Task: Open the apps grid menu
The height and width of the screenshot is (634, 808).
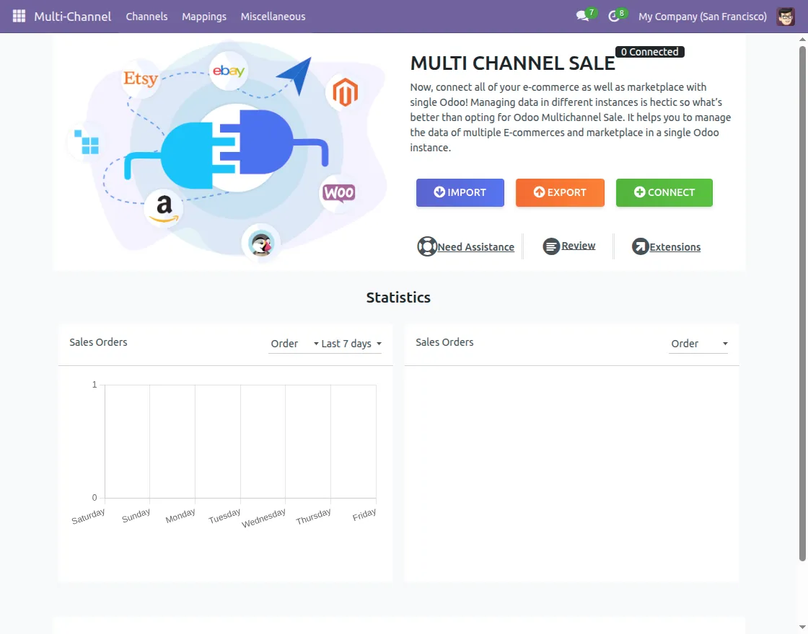Action: click(18, 16)
